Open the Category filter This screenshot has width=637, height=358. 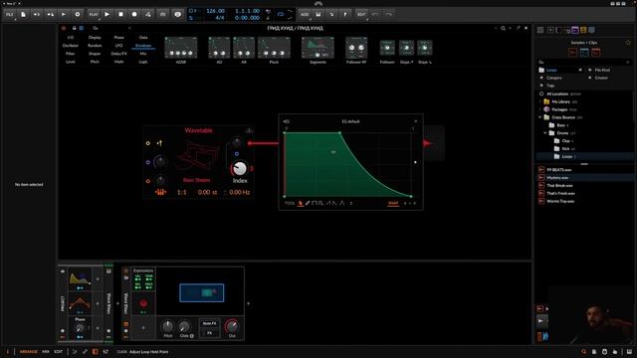(553, 78)
